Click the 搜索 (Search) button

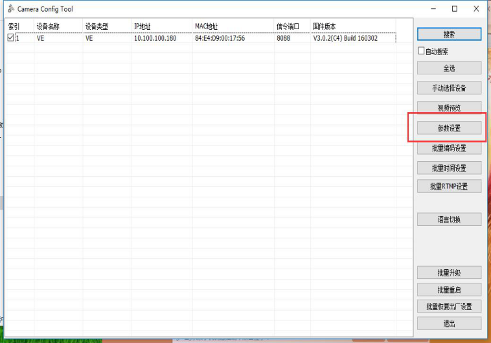(x=449, y=34)
